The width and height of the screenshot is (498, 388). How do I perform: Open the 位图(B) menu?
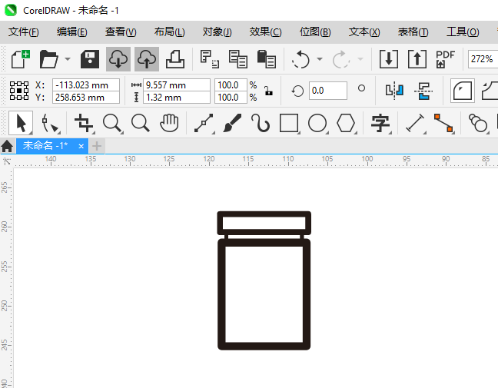pyautogui.click(x=315, y=32)
